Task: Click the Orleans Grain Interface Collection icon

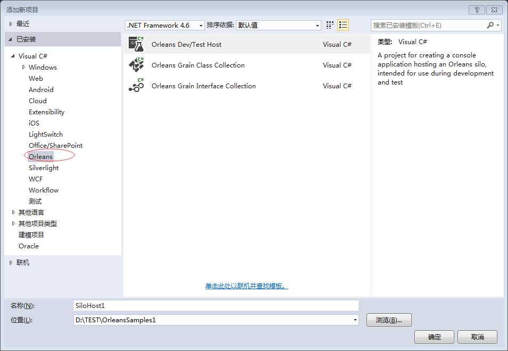Action: pyautogui.click(x=136, y=86)
